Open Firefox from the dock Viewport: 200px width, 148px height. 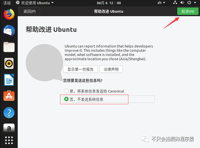click(x=9, y=14)
